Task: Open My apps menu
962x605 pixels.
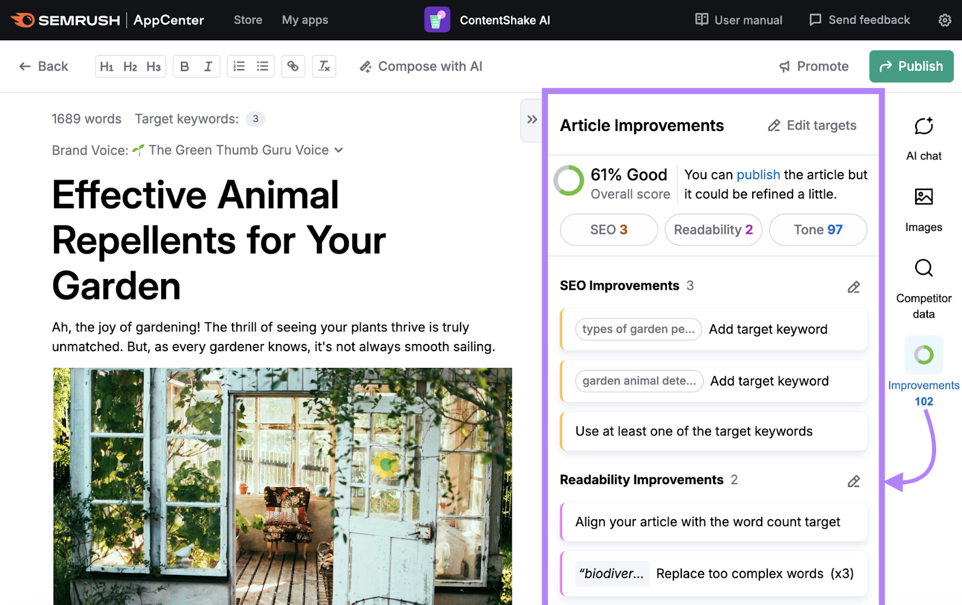Action: 305,20
